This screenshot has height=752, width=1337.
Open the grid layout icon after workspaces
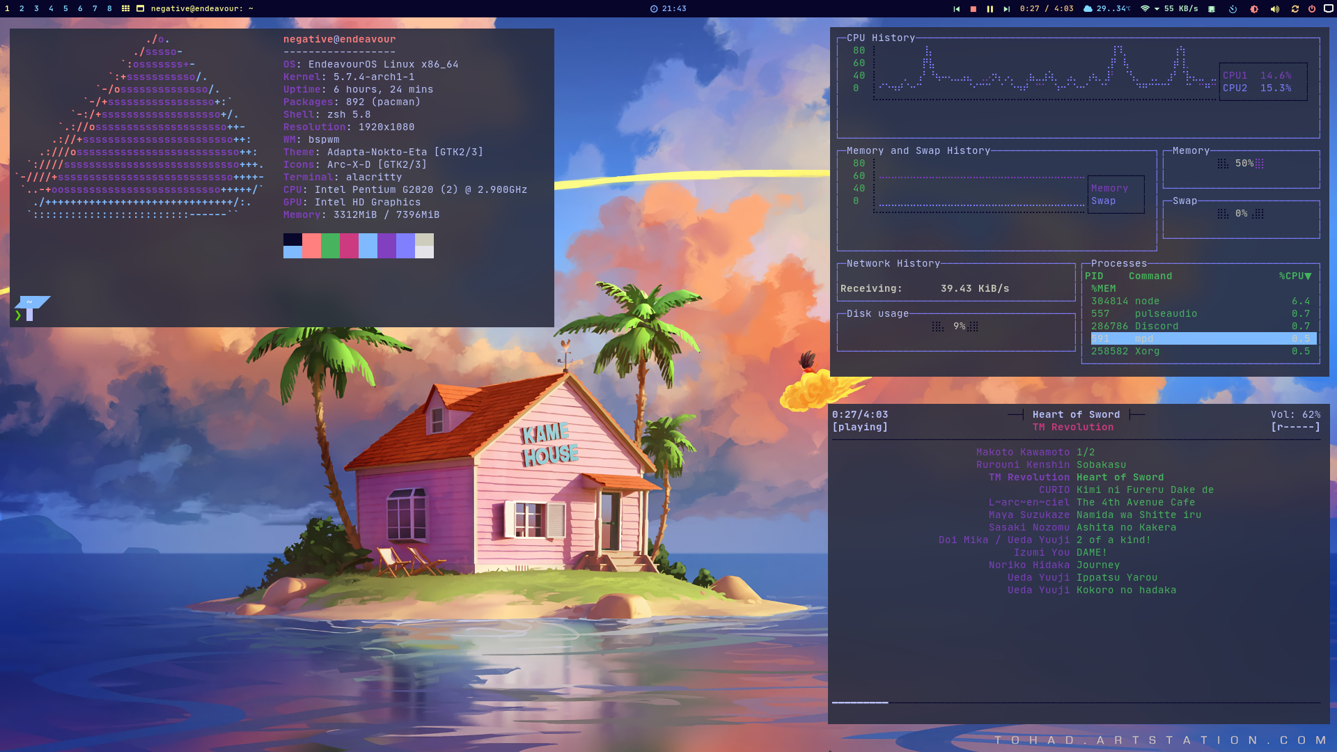pos(125,8)
